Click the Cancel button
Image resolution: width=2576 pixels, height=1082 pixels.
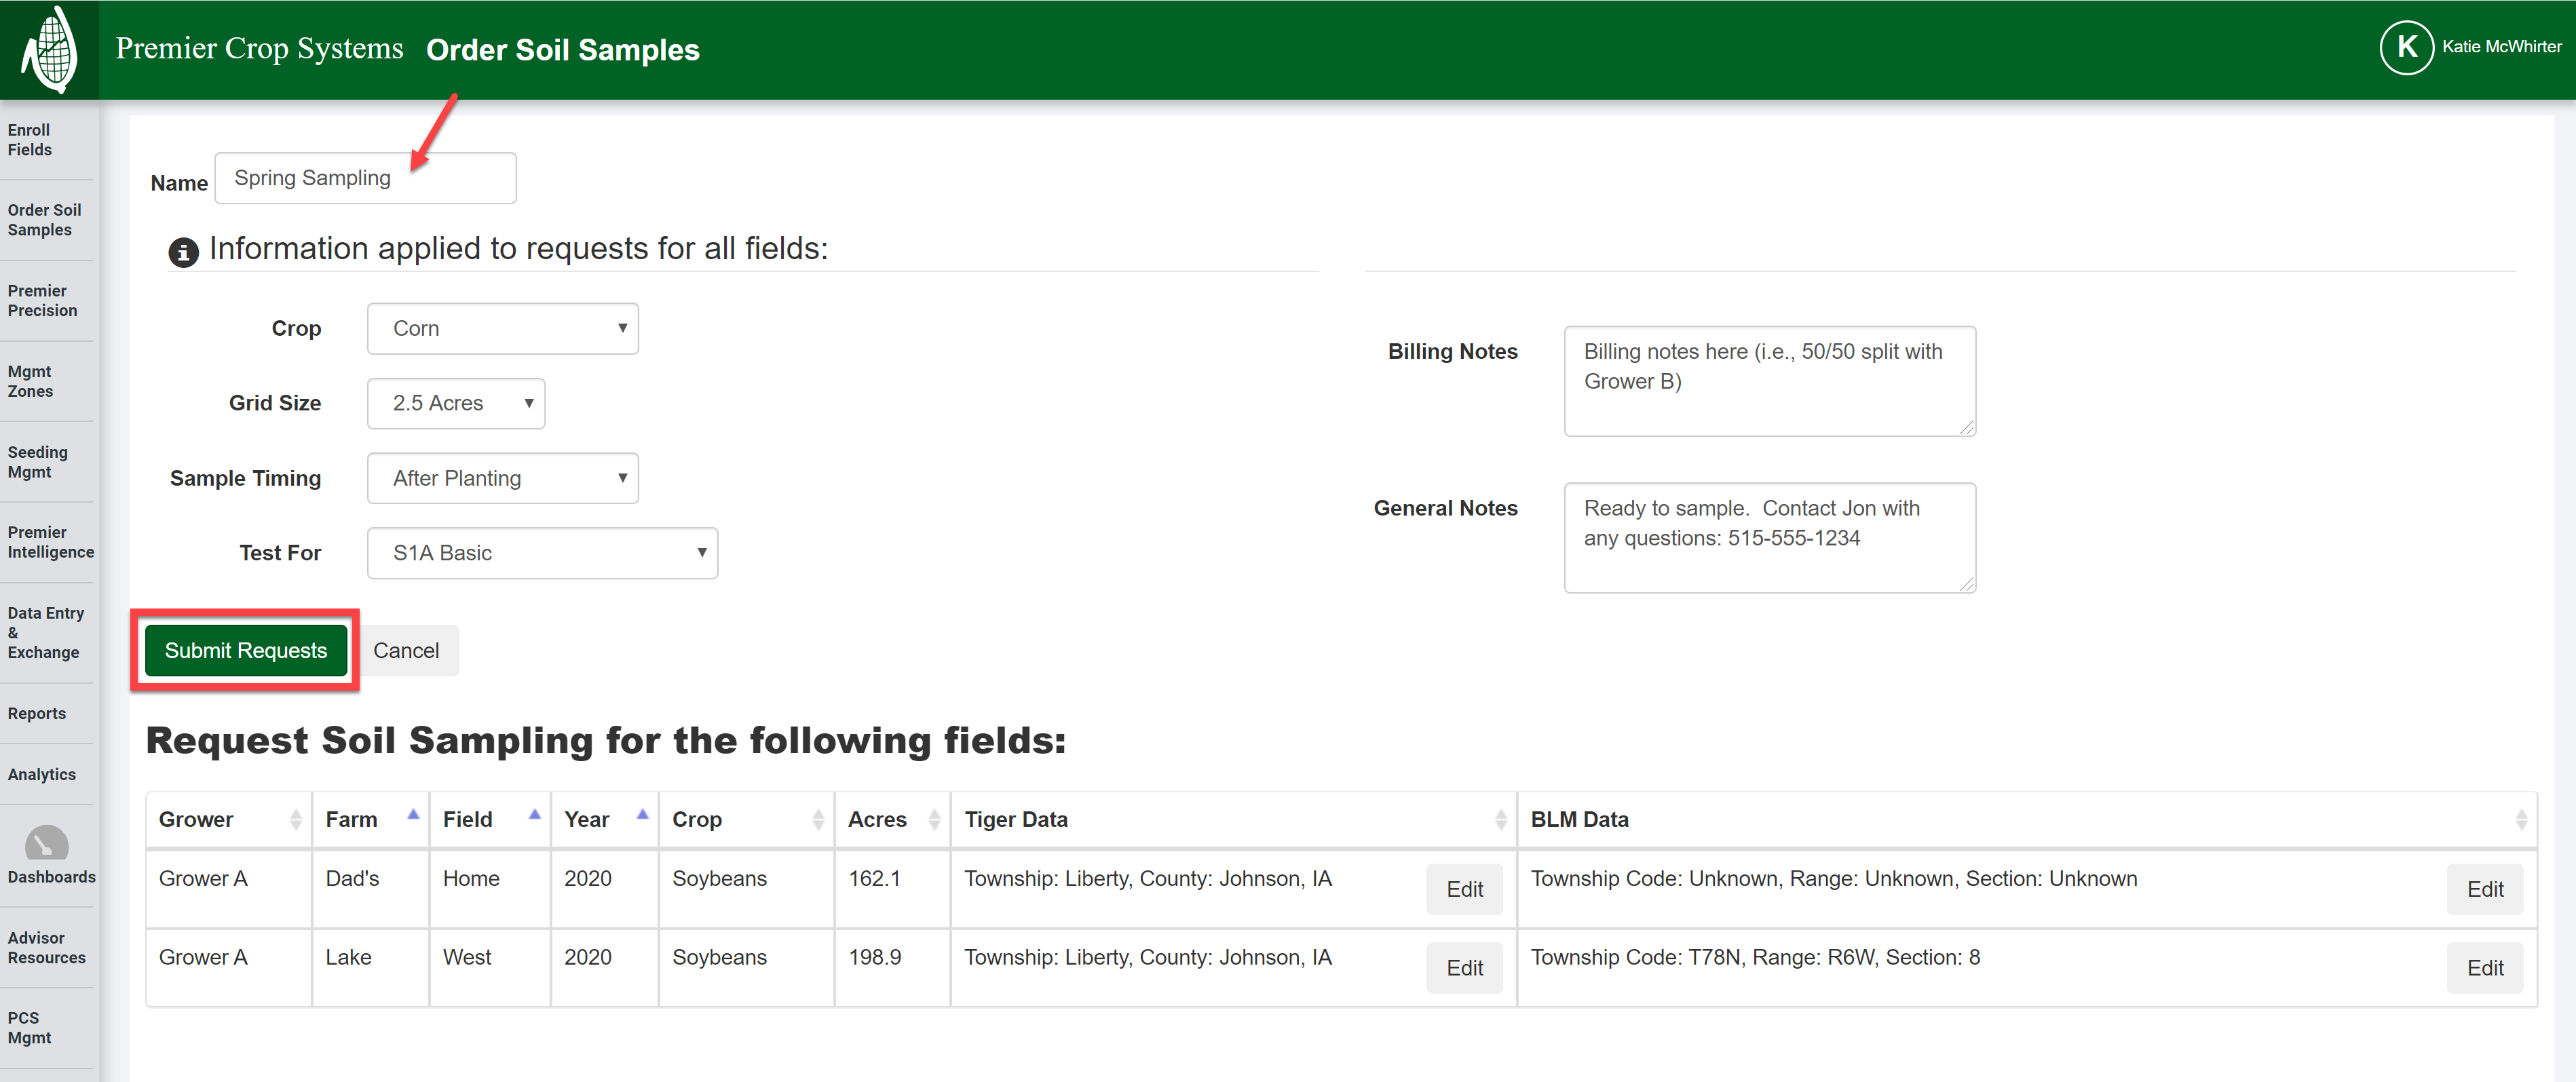pos(406,650)
